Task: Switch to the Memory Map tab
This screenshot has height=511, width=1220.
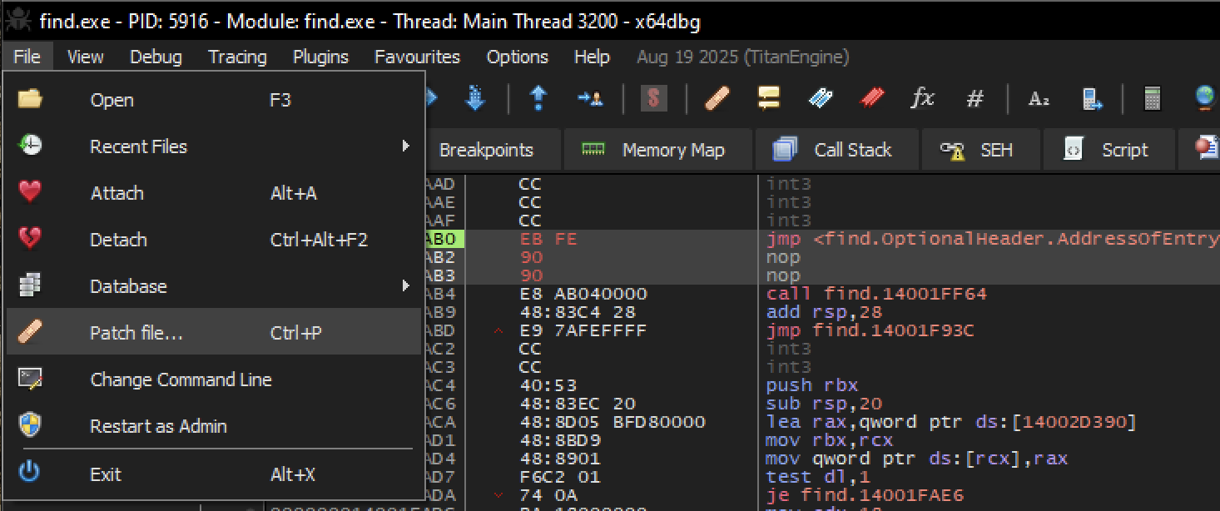Action: tap(658, 150)
